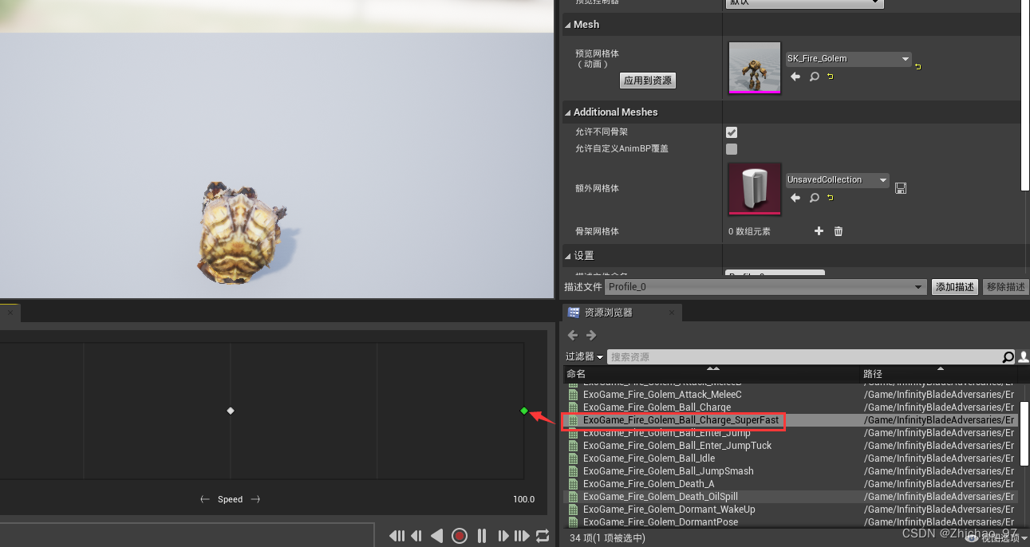Open the preview controller 默认 dropdown
Viewport: 1030px width, 547px height.
[x=805, y=3]
